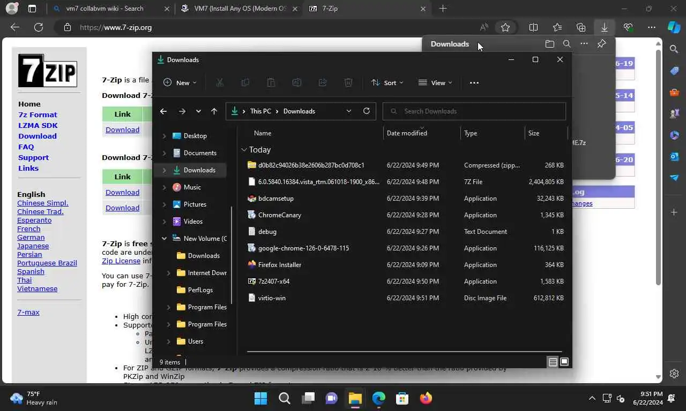686x411 pixels.
Task: Open Edge Favorites list icon
Action: point(557,27)
